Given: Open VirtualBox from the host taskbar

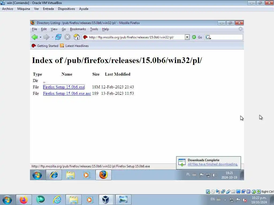Looking at the screenshot, I should tap(106, 200).
